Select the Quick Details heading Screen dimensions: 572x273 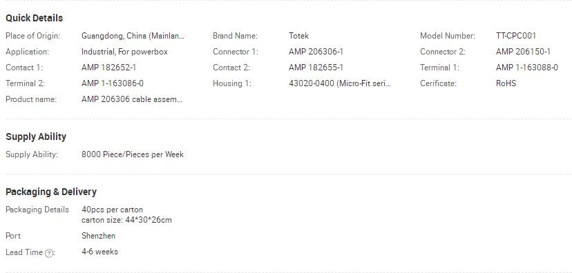[35, 18]
